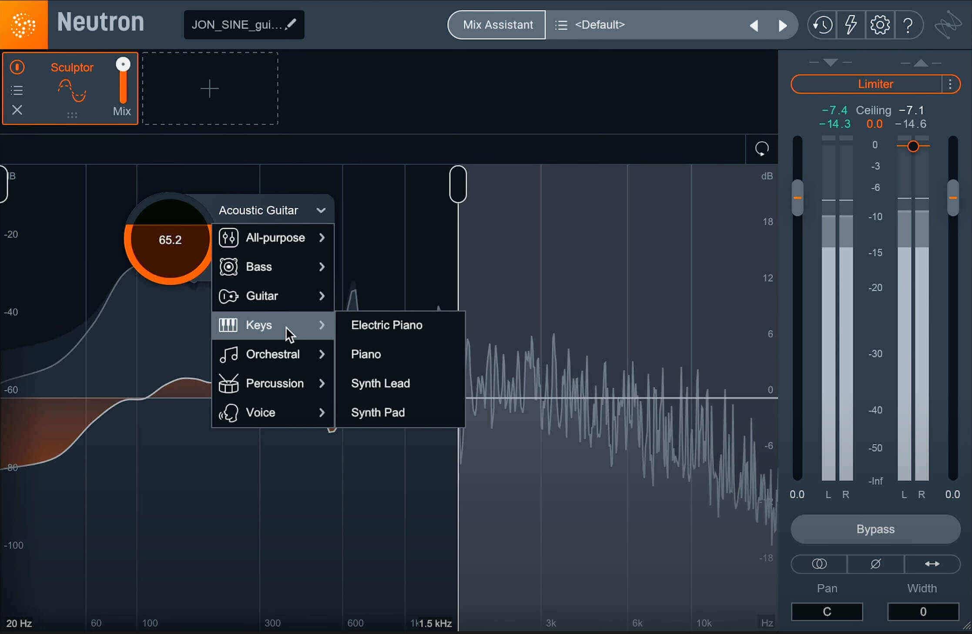
Task: Click the iZotope Neutron logo icon
Action: click(x=23, y=24)
